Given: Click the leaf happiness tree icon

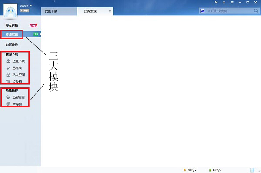Looking at the screenshot, I should click(x=8, y=104).
